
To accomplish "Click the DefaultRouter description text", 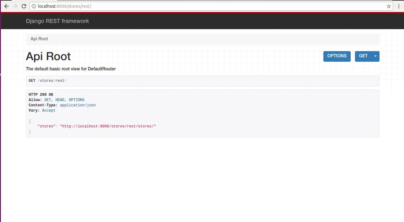I will click(x=71, y=69).
